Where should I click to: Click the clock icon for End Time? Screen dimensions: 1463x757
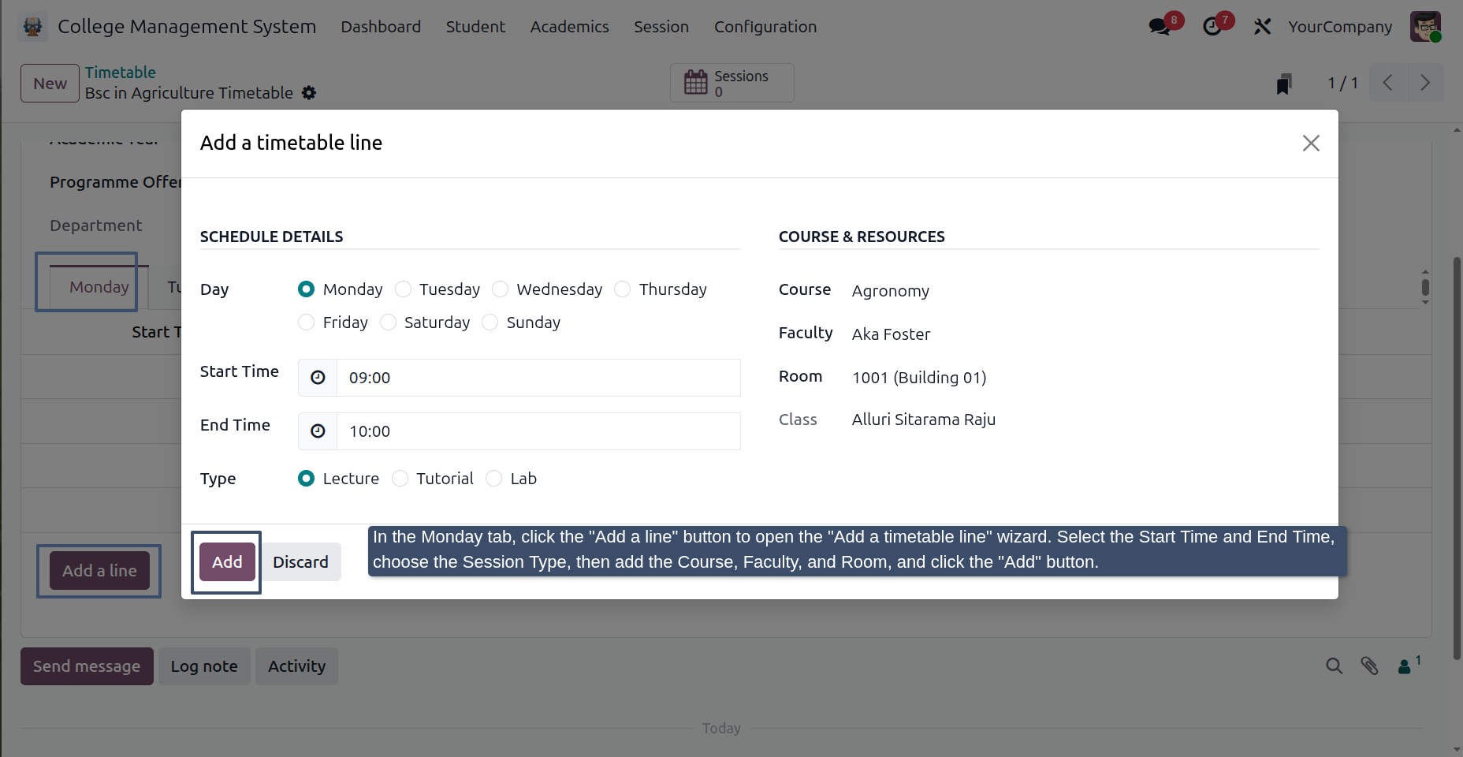point(318,431)
